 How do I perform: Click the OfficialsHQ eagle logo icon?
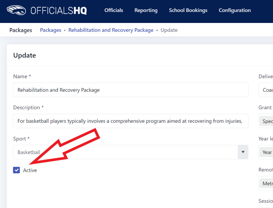[x=16, y=10]
